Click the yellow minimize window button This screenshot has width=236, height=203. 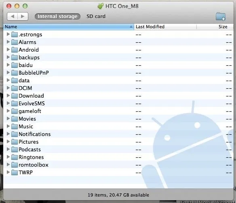click(17, 6)
